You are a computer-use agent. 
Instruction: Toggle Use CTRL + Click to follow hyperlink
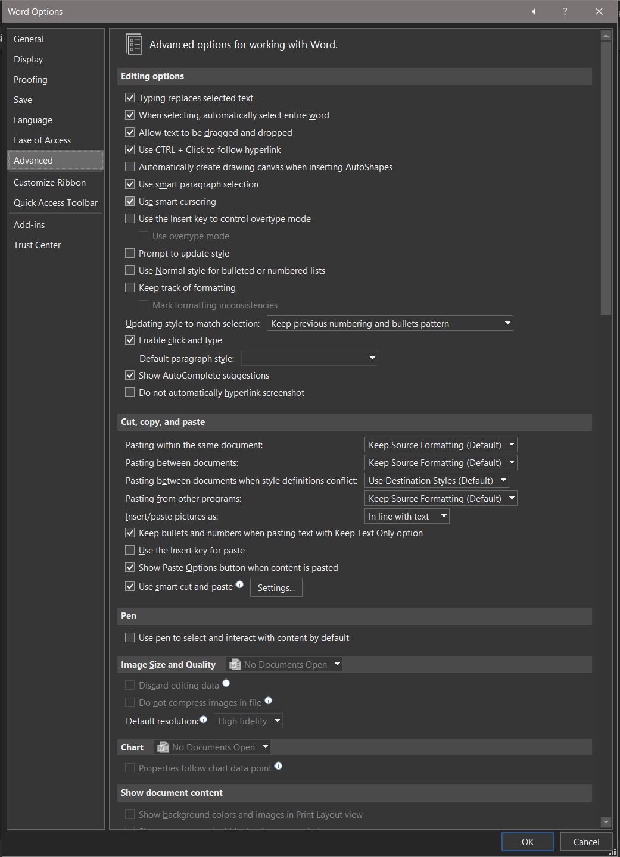tap(130, 149)
